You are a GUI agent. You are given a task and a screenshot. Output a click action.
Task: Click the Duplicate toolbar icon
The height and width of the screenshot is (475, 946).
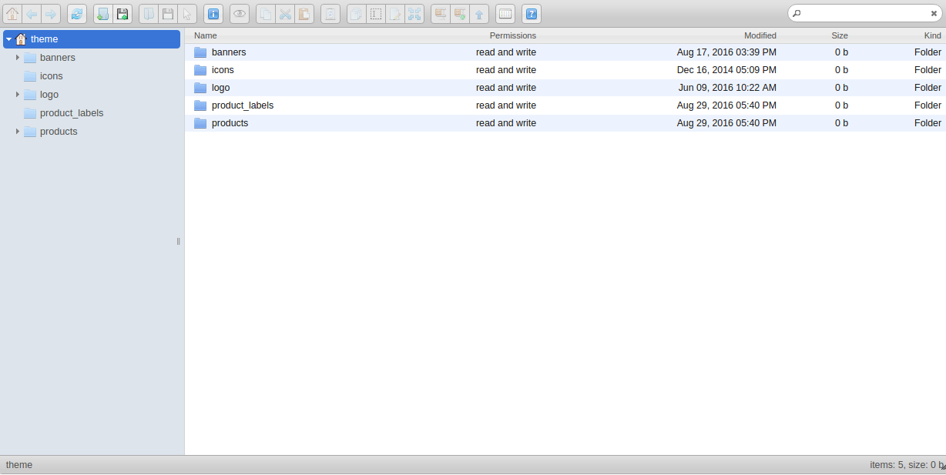pyautogui.click(x=357, y=14)
